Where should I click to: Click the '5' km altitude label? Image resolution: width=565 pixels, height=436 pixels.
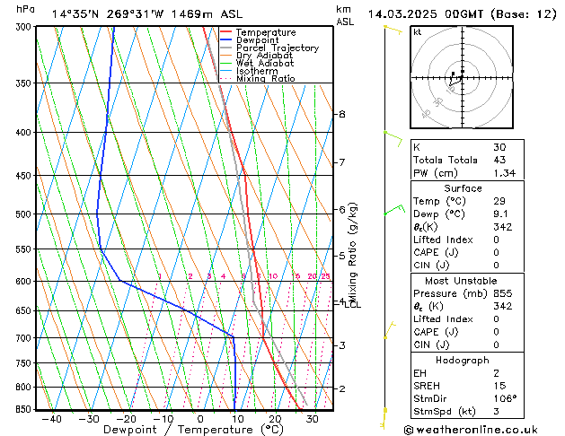342,256
